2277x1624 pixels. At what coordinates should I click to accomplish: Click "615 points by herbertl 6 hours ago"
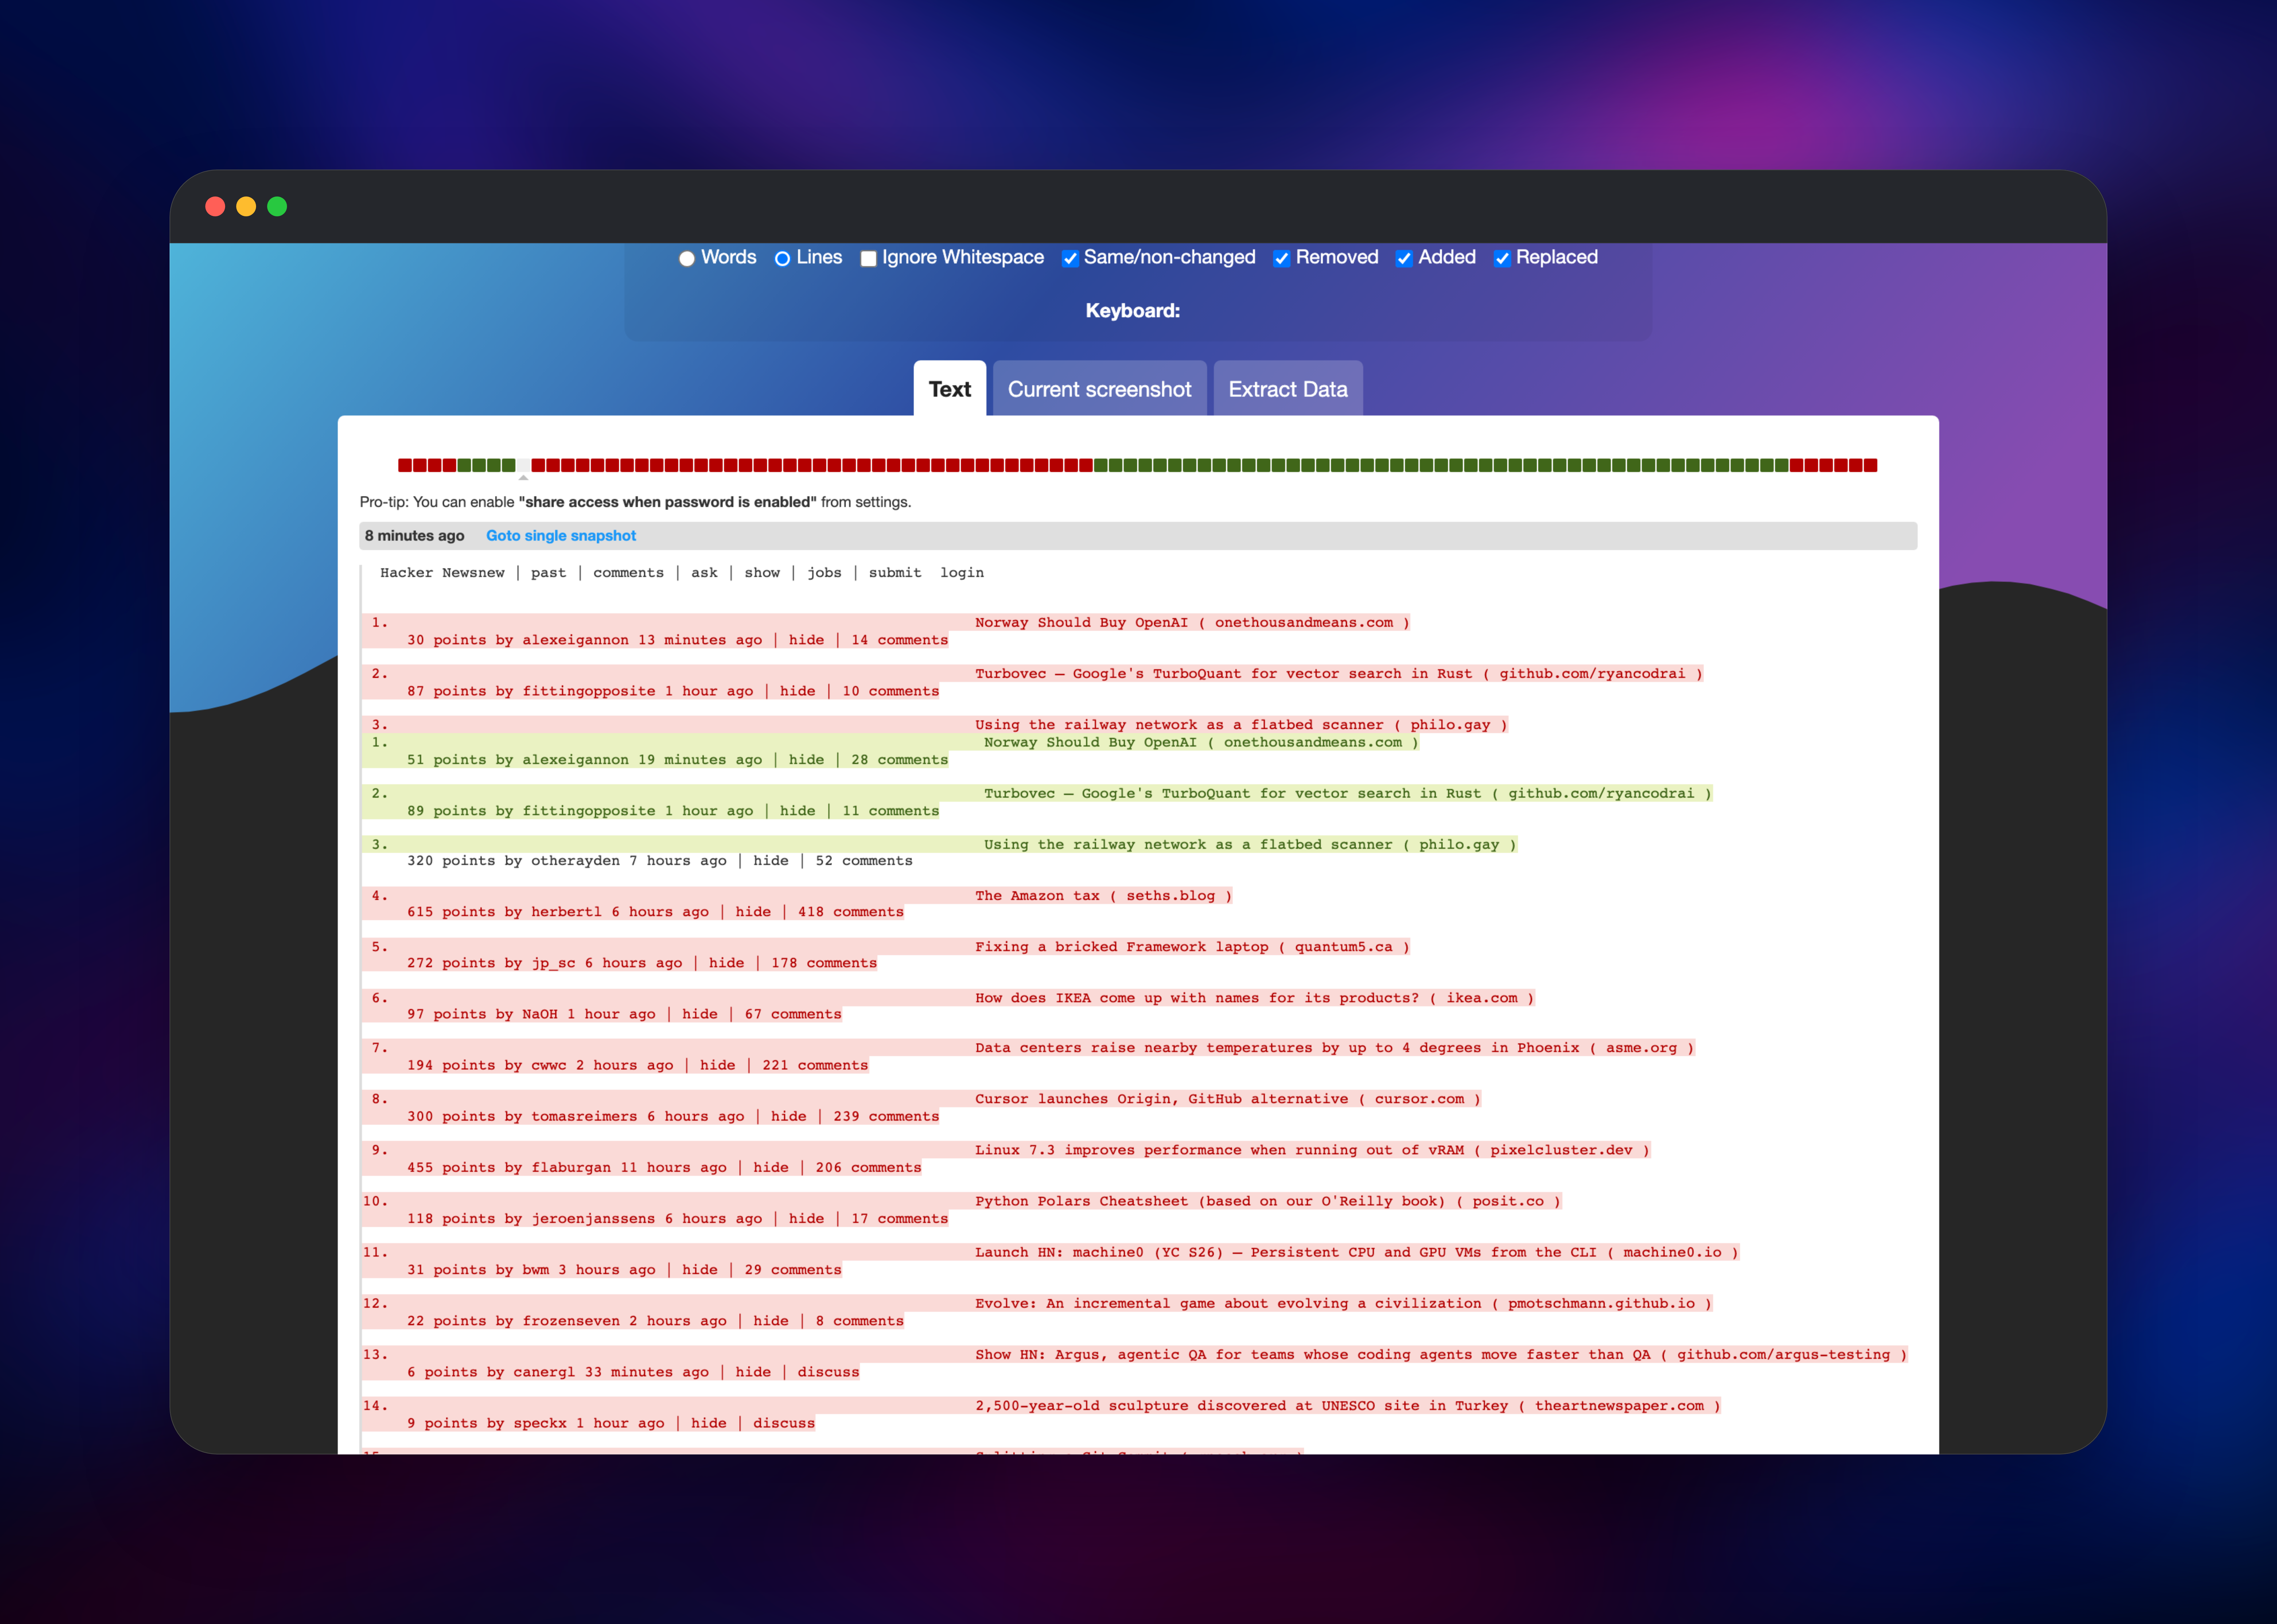click(558, 912)
